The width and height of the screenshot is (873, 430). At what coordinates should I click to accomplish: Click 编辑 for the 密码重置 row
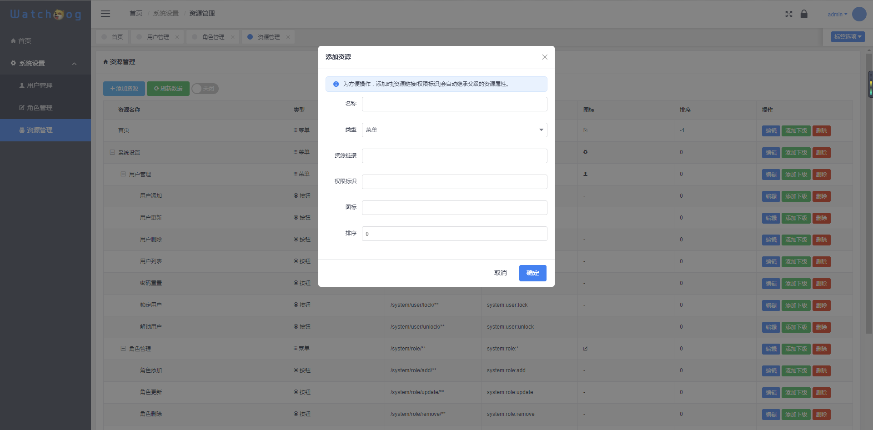(x=771, y=284)
